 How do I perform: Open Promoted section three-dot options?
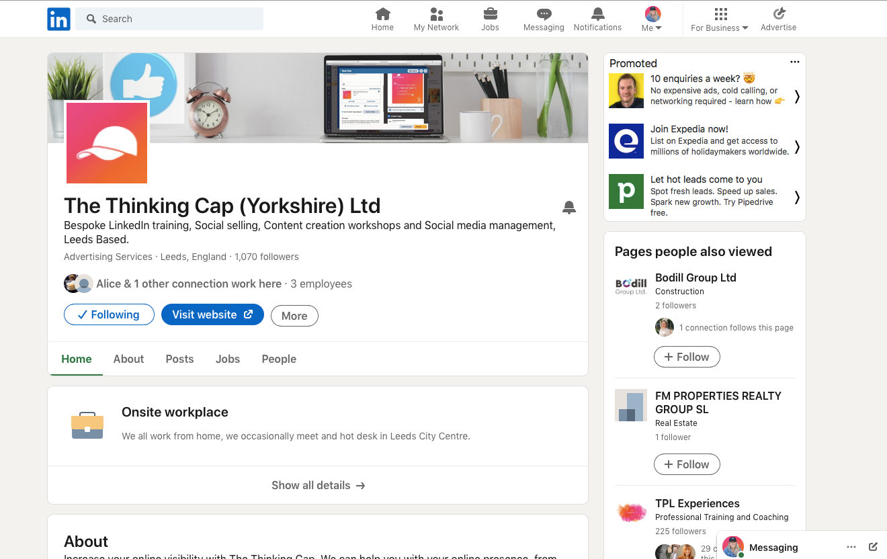(x=795, y=62)
